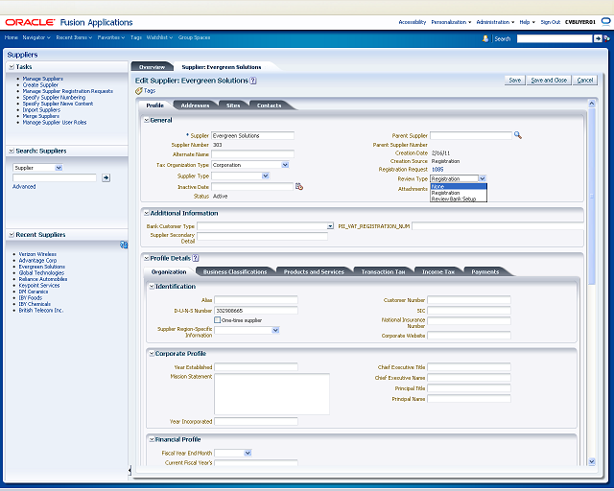
Task: Click the Advanced search link
Action: click(24, 187)
